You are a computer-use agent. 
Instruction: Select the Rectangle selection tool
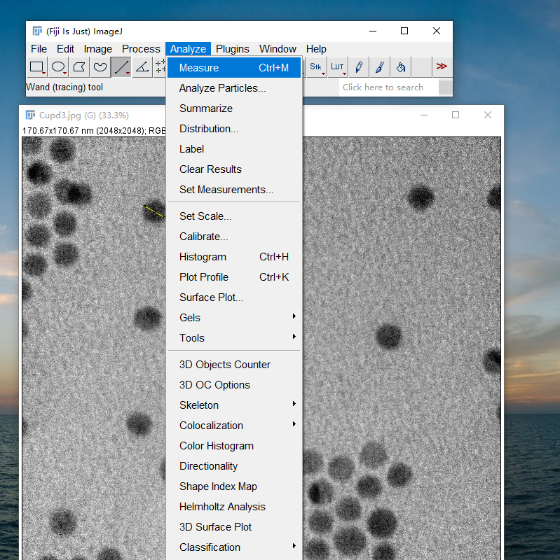36,67
